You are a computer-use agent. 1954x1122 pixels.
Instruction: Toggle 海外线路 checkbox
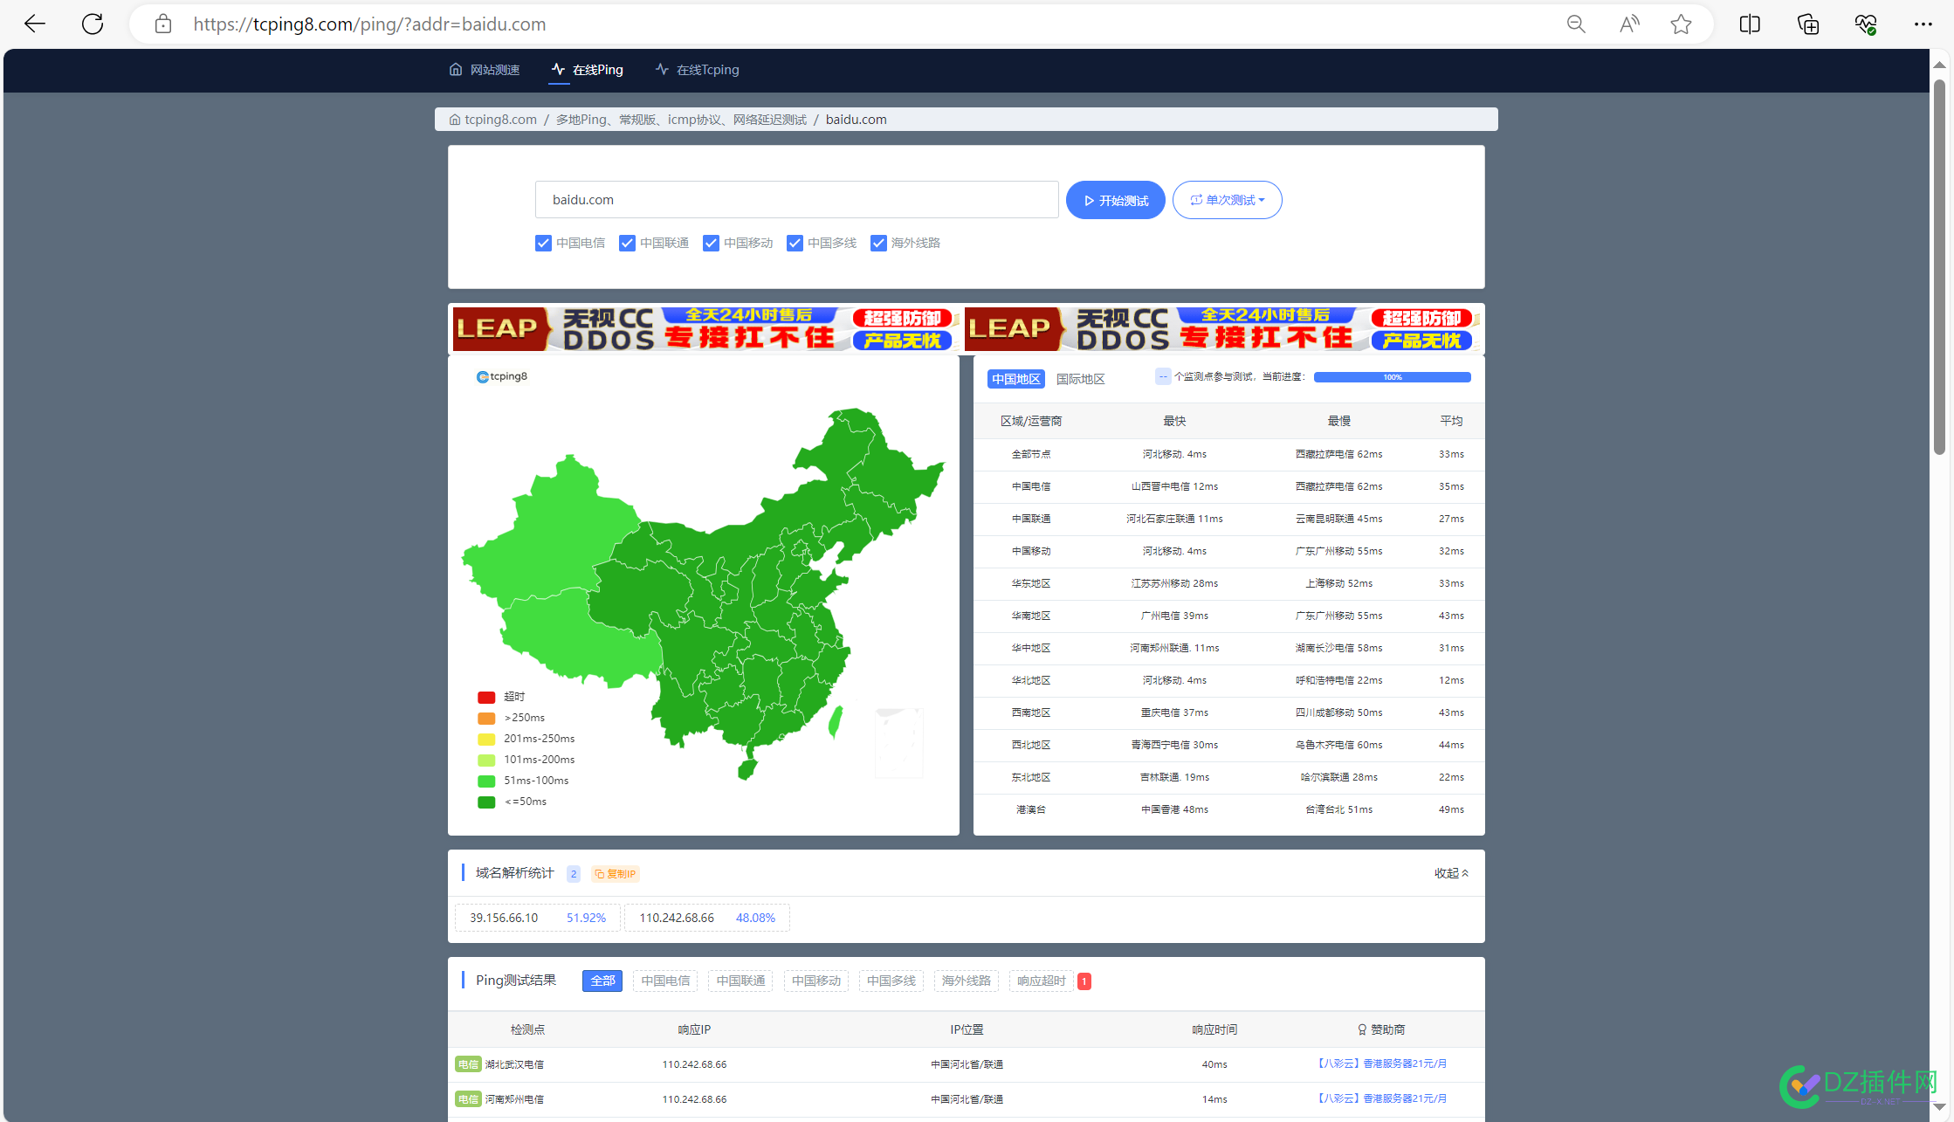tap(878, 243)
